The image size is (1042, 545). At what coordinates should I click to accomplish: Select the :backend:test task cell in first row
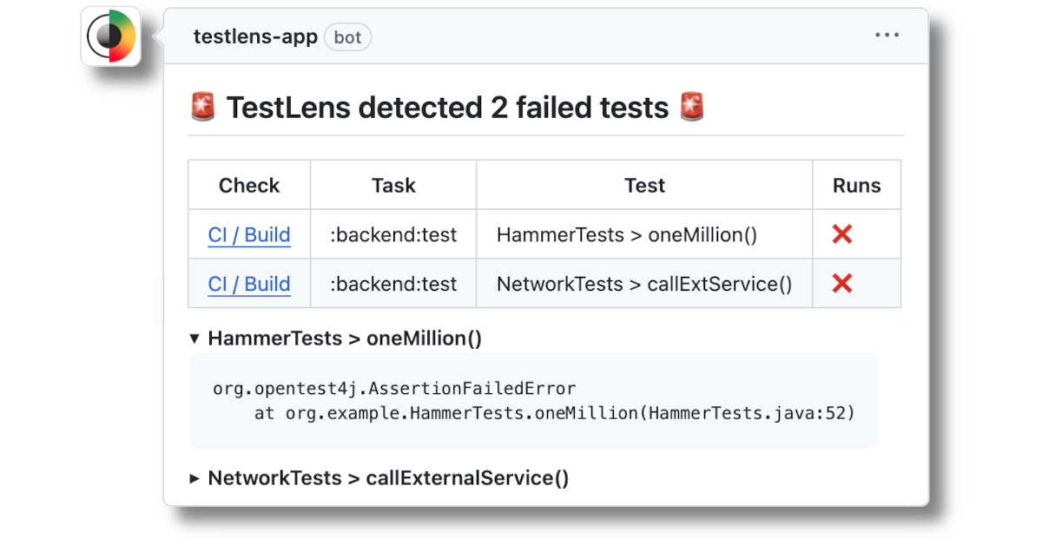pyautogui.click(x=392, y=233)
